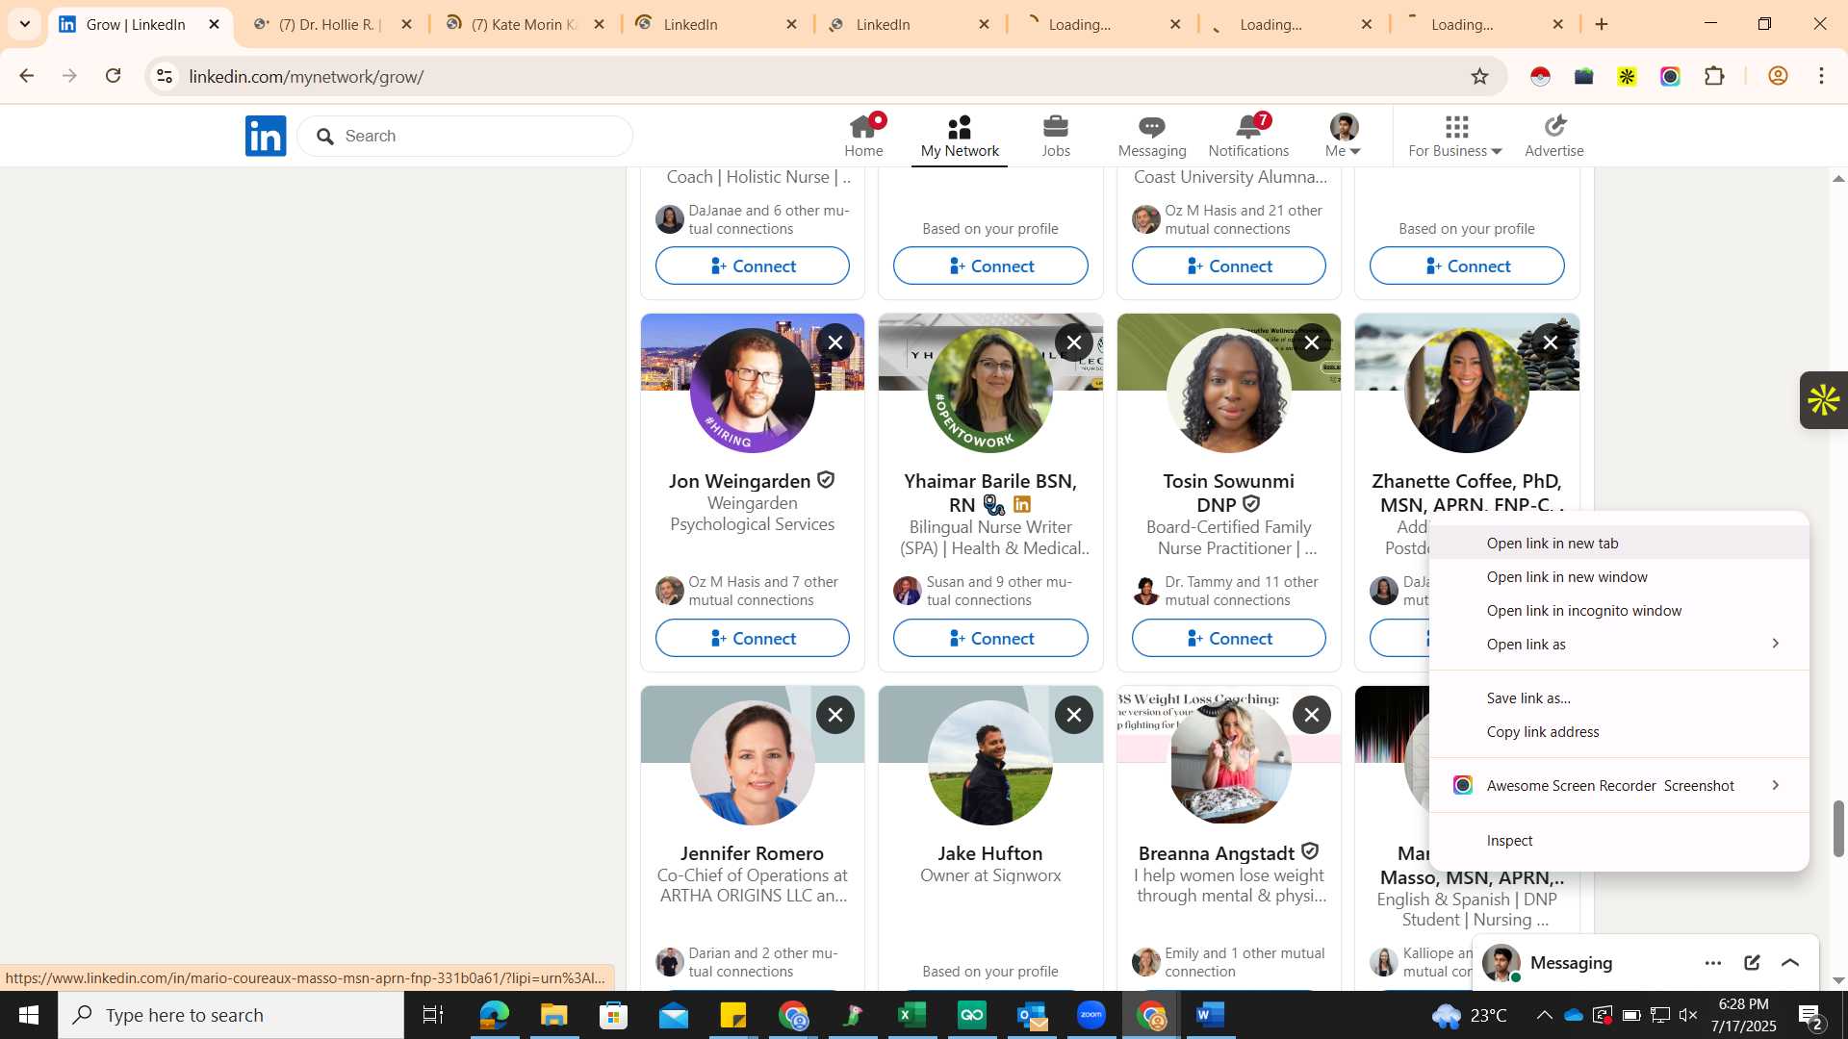Dismiss Yhaimar Barile suggestion card
This screenshot has height=1039, width=1848.
point(1074,342)
